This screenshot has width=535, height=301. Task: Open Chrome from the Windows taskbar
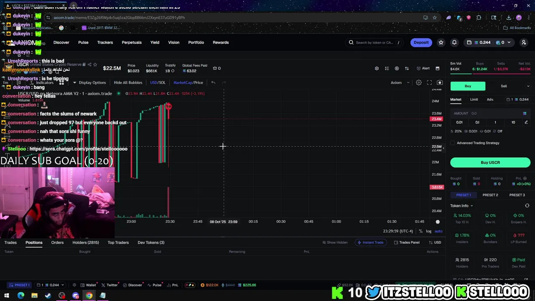pyautogui.click(x=89, y=296)
